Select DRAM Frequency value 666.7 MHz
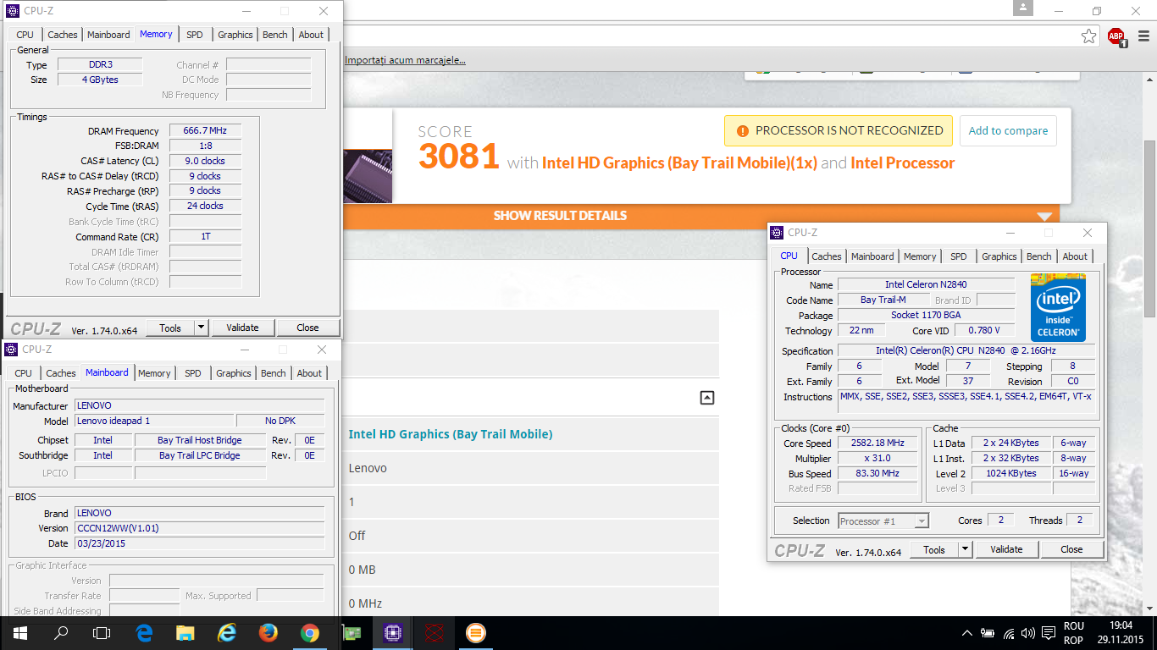 205,131
